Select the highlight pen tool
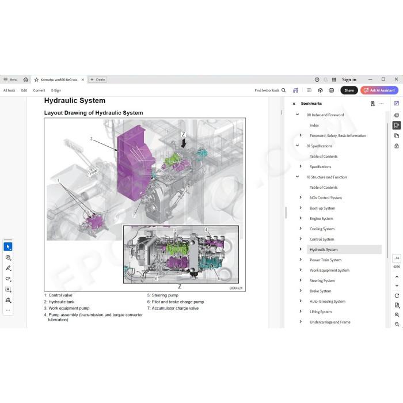The image size is (403, 403). click(x=8, y=268)
